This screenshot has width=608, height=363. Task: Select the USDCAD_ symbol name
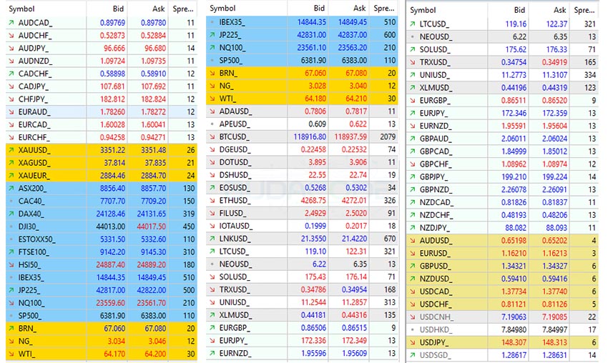click(436, 292)
